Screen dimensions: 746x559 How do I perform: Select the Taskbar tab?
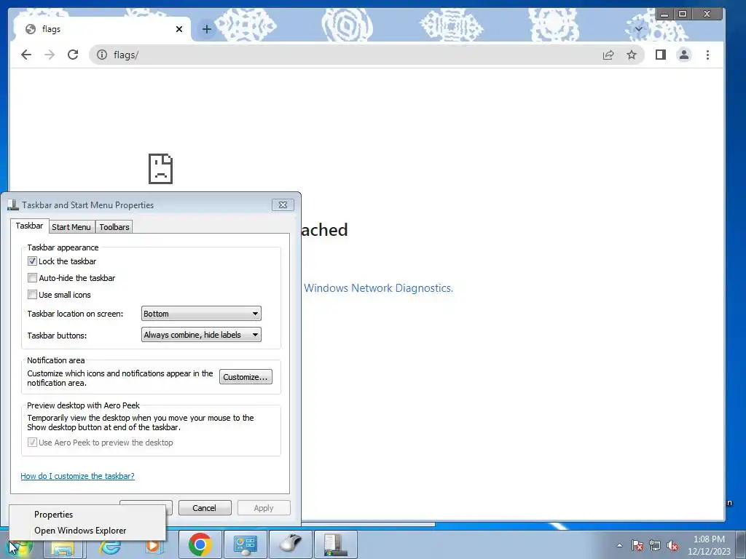click(x=29, y=226)
